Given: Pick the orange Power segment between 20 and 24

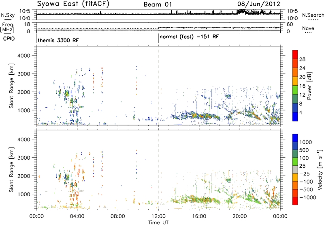Looking at the screenshot, I should click(x=295, y=72).
